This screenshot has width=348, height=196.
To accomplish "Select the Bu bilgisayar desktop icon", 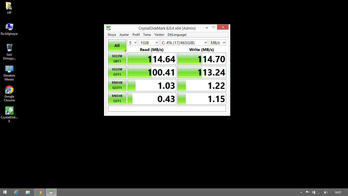I will point(9,29).
